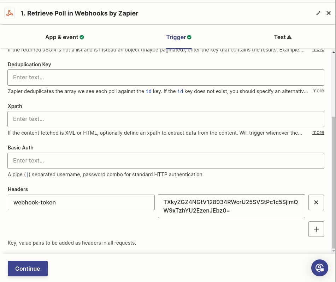This screenshot has height=282, width=336.
Task: Focus the Basic Auth input field
Action: click(x=166, y=161)
